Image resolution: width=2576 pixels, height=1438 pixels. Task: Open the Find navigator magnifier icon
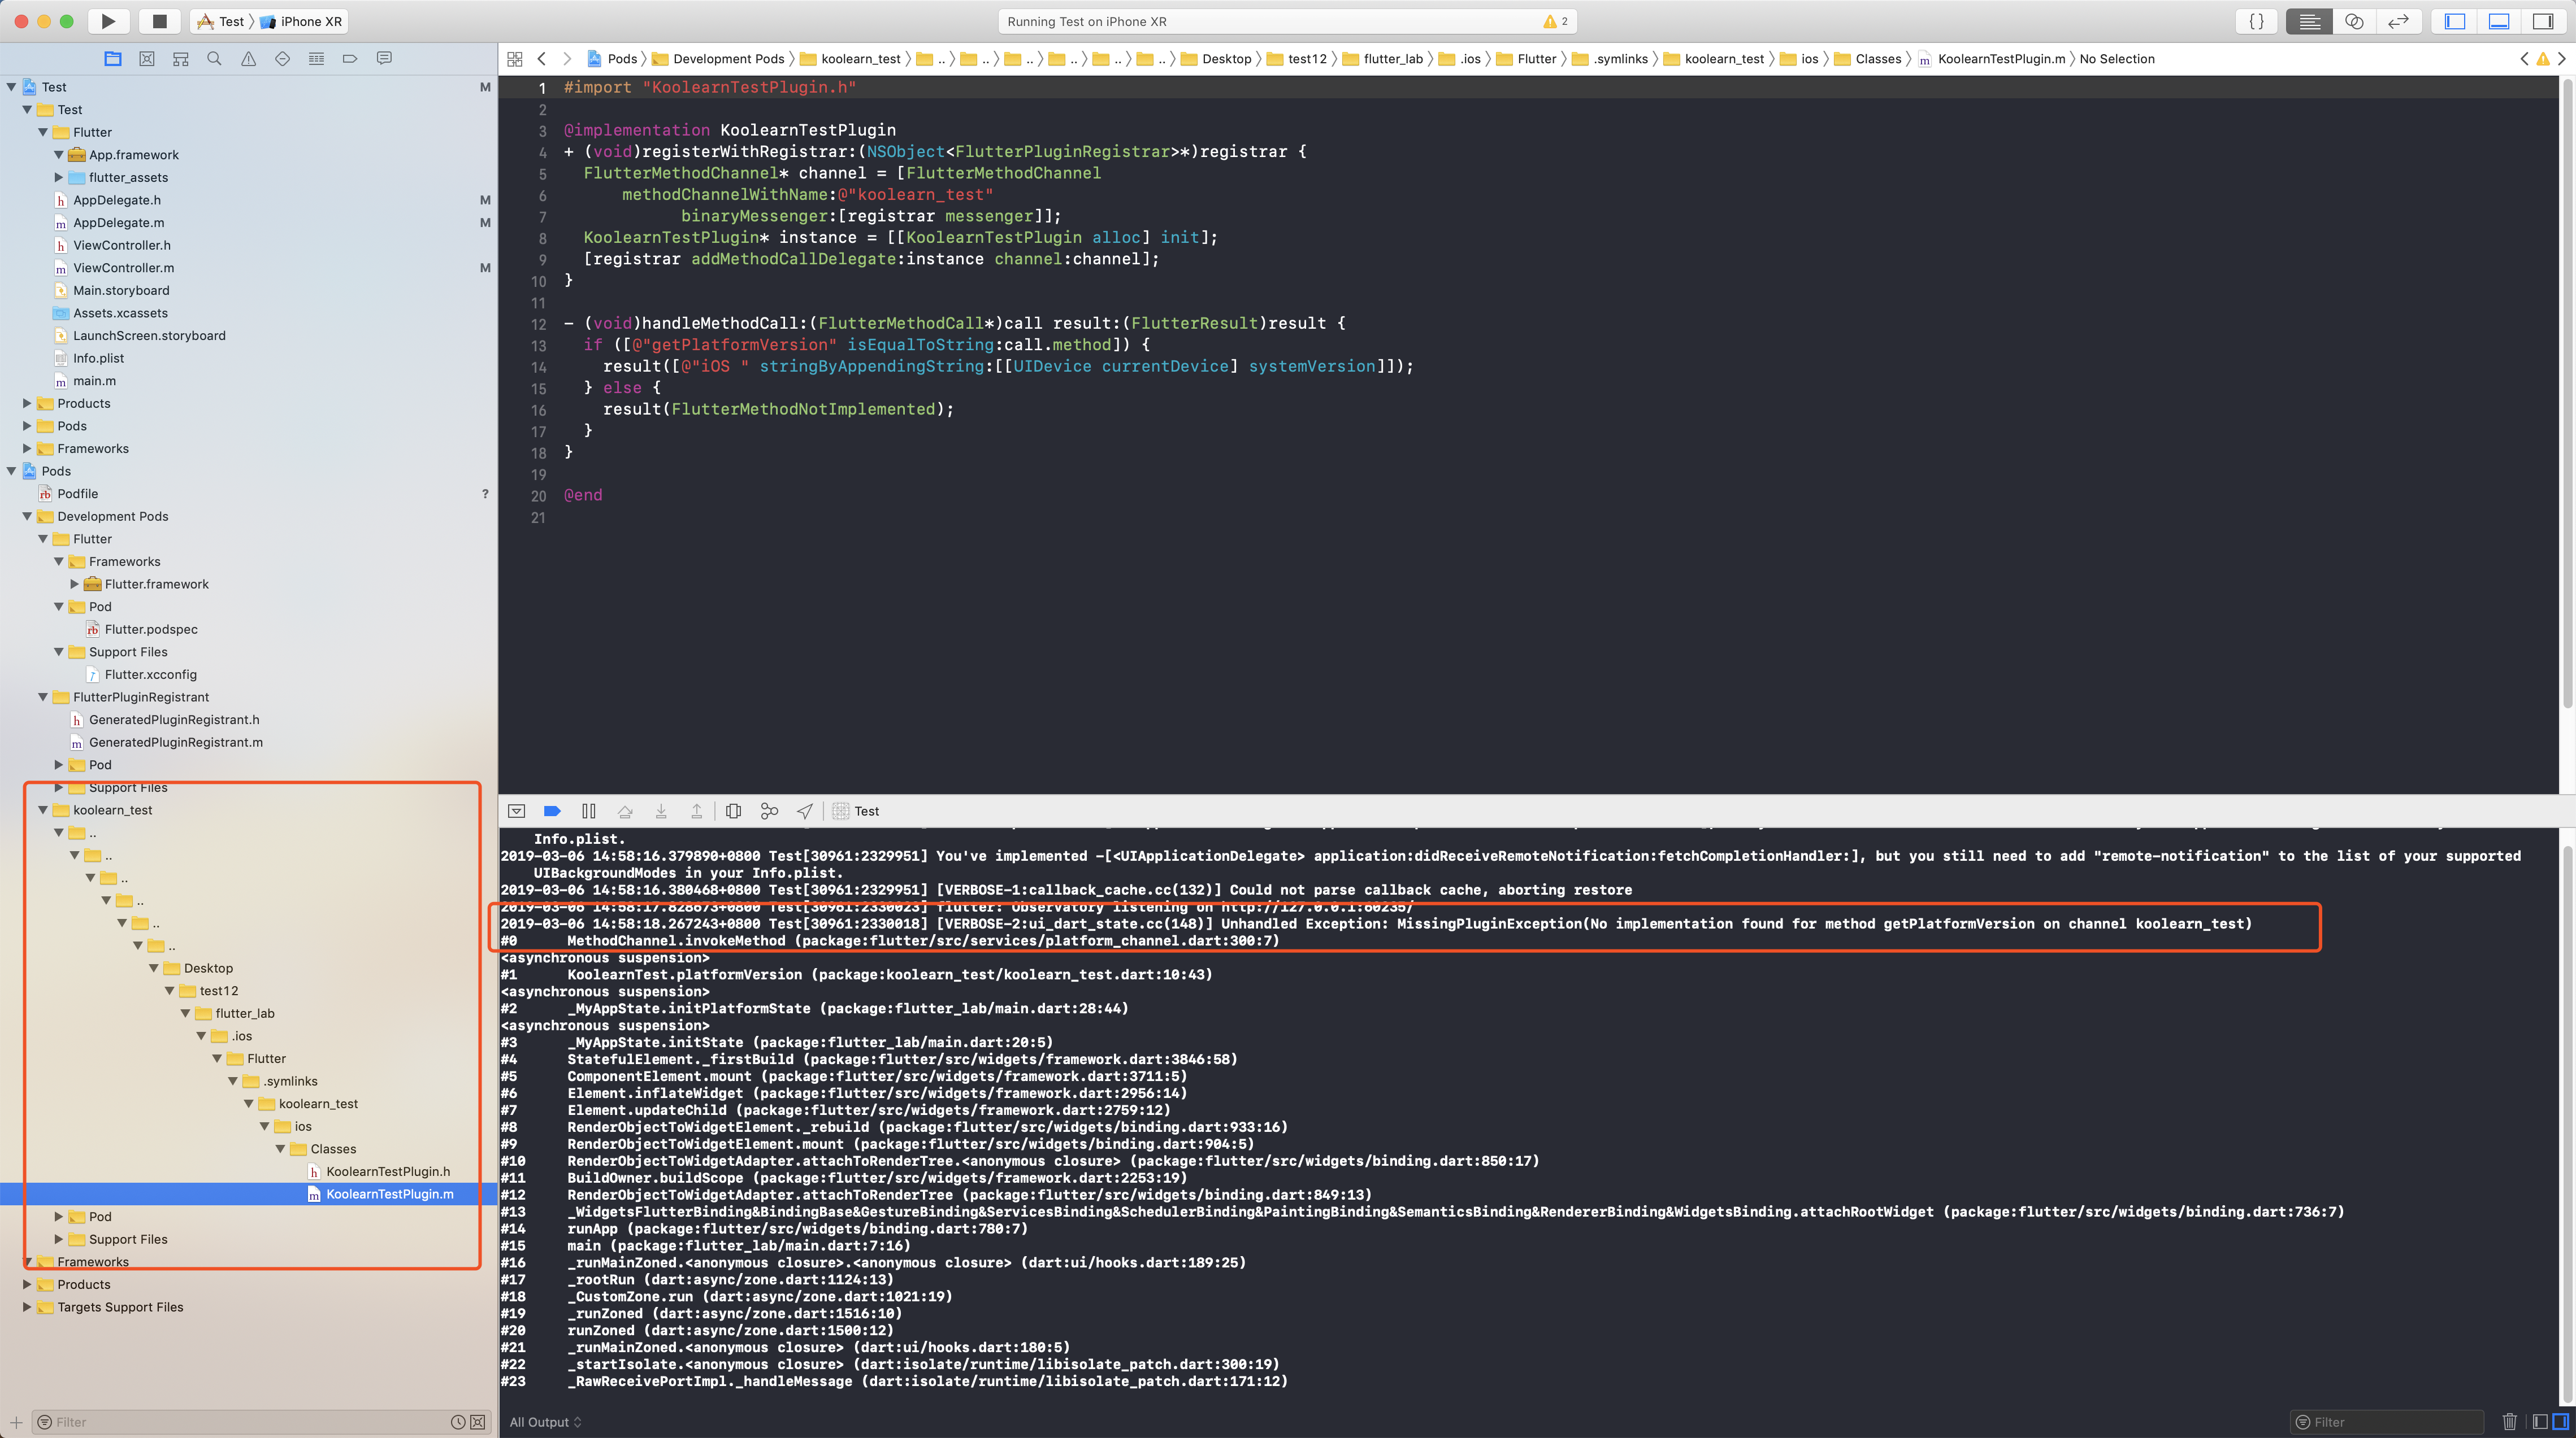[x=214, y=59]
